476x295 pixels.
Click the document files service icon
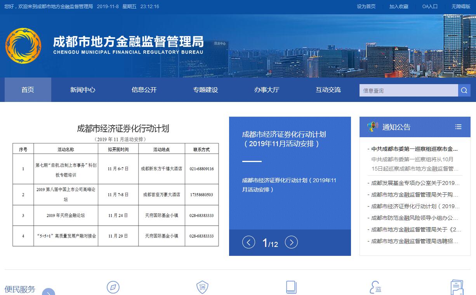coord(457,288)
